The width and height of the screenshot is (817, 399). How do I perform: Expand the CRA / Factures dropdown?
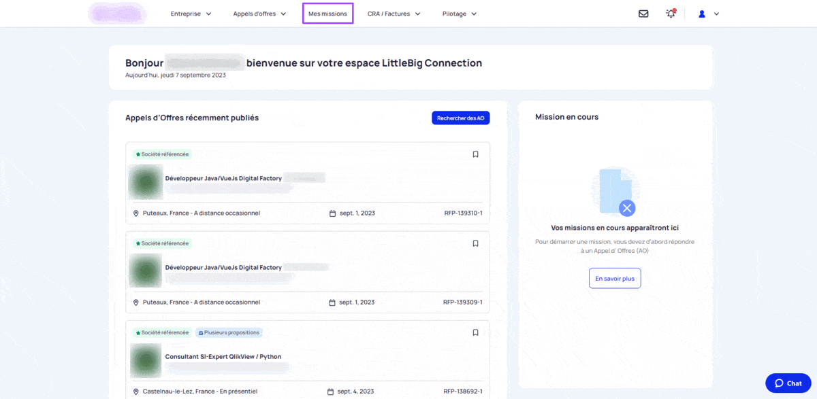(x=394, y=14)
